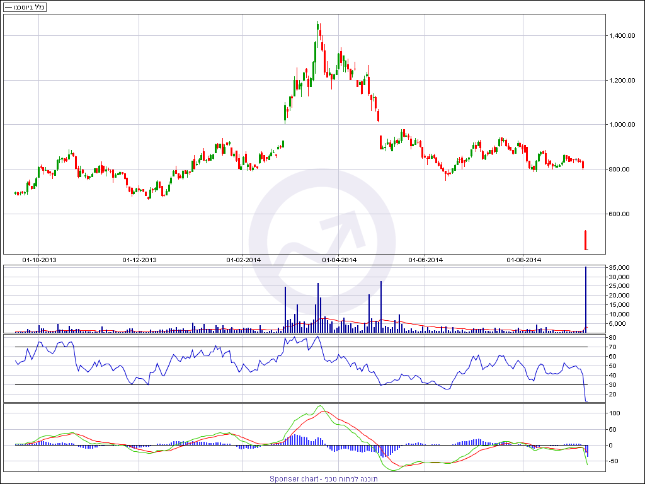645x484 pixels.
Task: Select the 01-10-2013 date axis label
Action: pos(39,260)
